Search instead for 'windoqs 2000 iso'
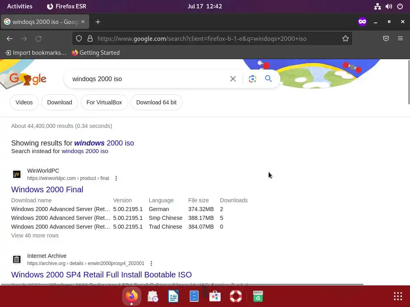Screen dimensions: 410x307 (85, 151)
